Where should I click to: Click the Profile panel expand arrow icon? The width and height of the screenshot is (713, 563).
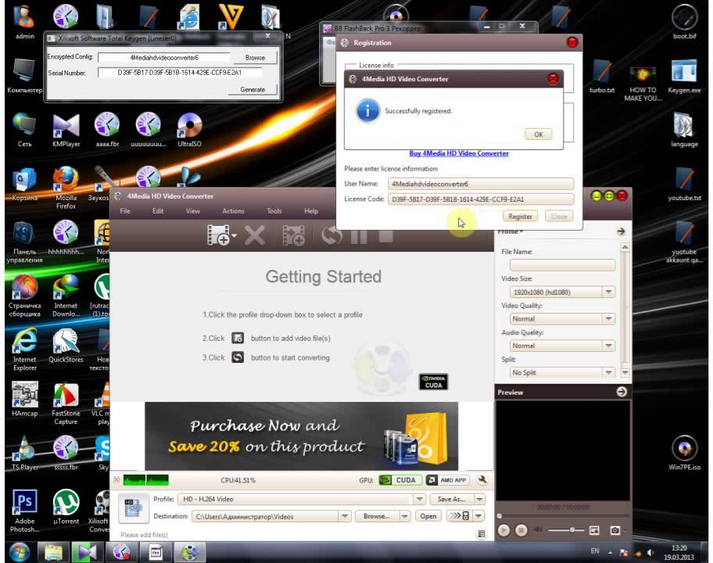[x=621, y=231]
